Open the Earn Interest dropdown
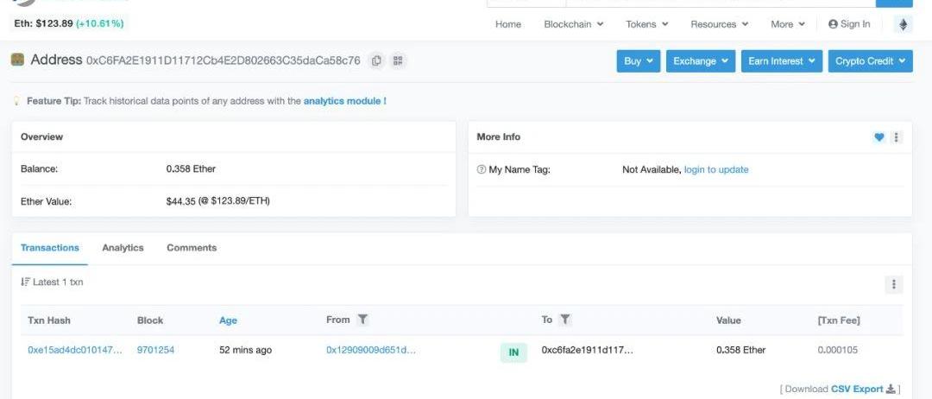Image resolution: width=932 pixels, height=399 pixels. 781,61
